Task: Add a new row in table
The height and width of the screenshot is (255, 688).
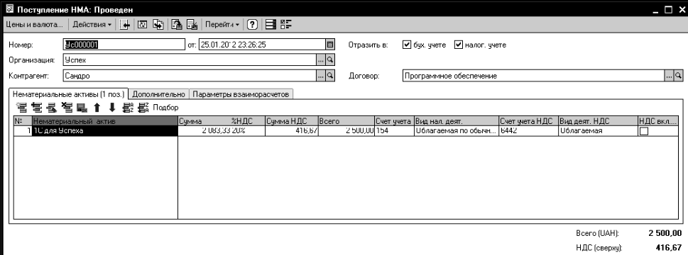Action: [x=21, y=107]
